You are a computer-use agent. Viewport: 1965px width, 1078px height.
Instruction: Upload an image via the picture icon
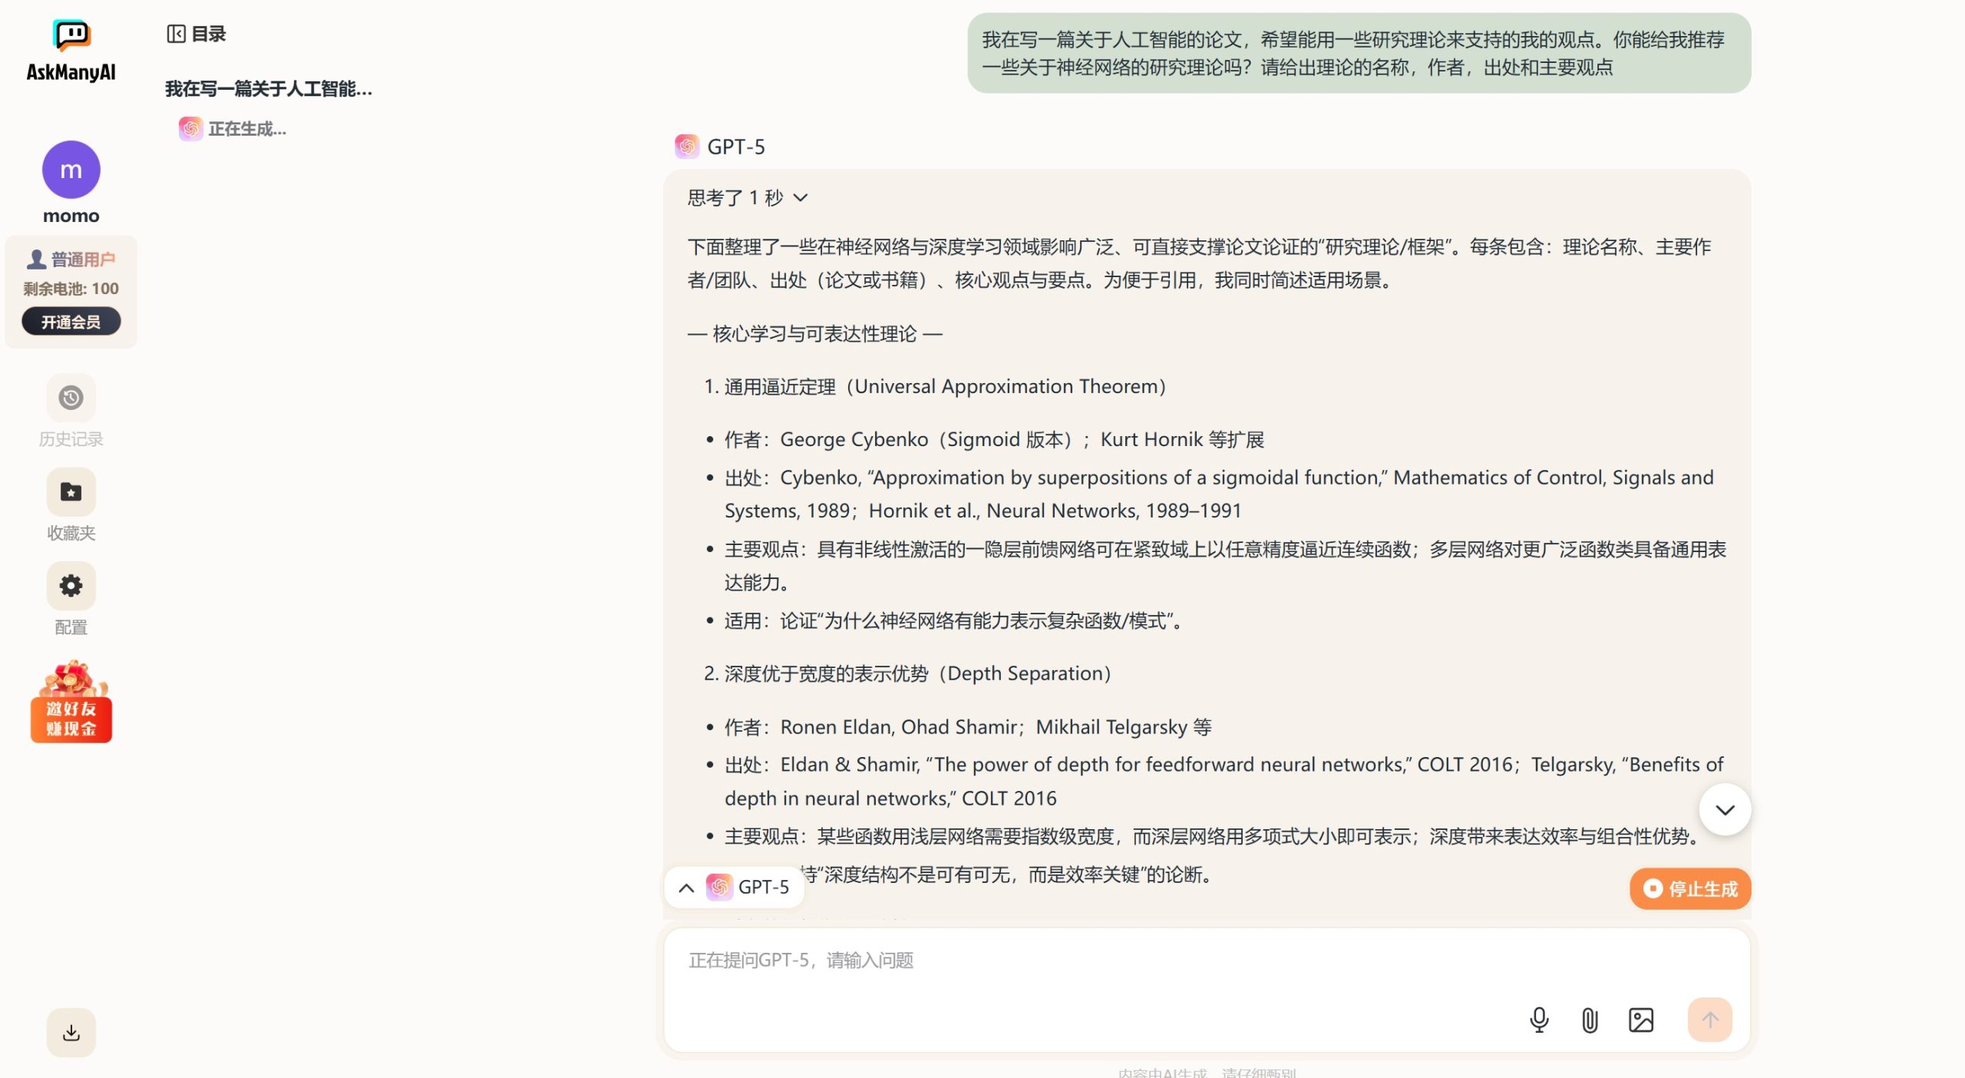(x=1640, y=1020)
